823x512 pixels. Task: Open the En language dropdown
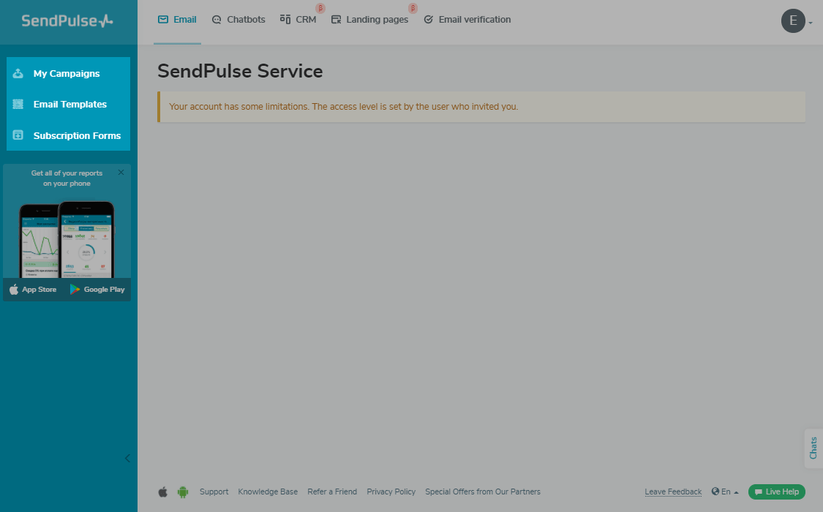(726, 492)
